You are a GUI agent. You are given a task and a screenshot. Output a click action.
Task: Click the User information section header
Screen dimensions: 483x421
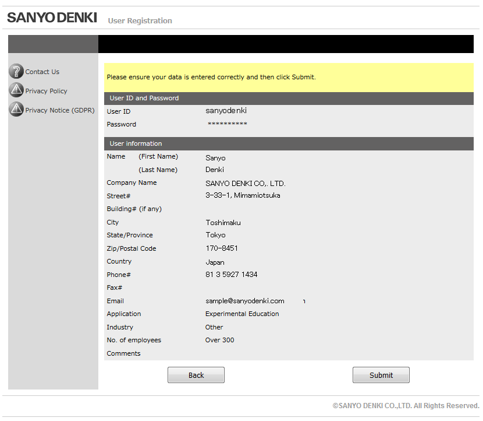(x=289, y=143)
